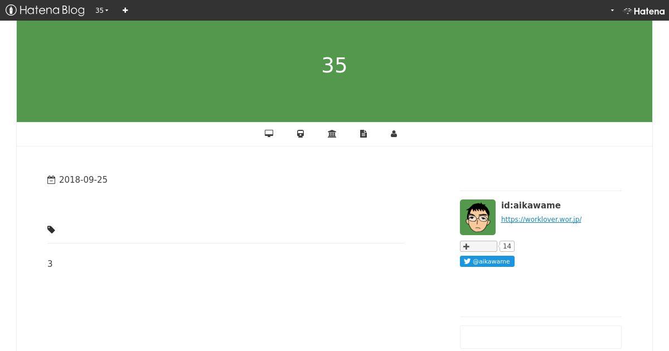Select the desktop monitor icon in navigation
The height and width of the screenshot is (351, 669).
269,134
